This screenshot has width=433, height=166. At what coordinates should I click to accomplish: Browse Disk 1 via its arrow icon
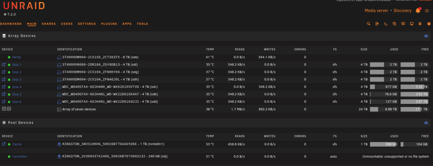3,65
